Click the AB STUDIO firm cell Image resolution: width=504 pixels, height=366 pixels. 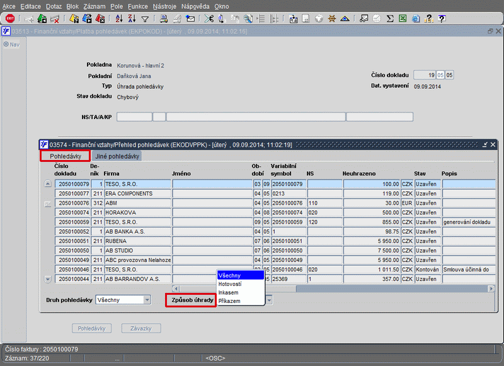click(x=137, y=251)
